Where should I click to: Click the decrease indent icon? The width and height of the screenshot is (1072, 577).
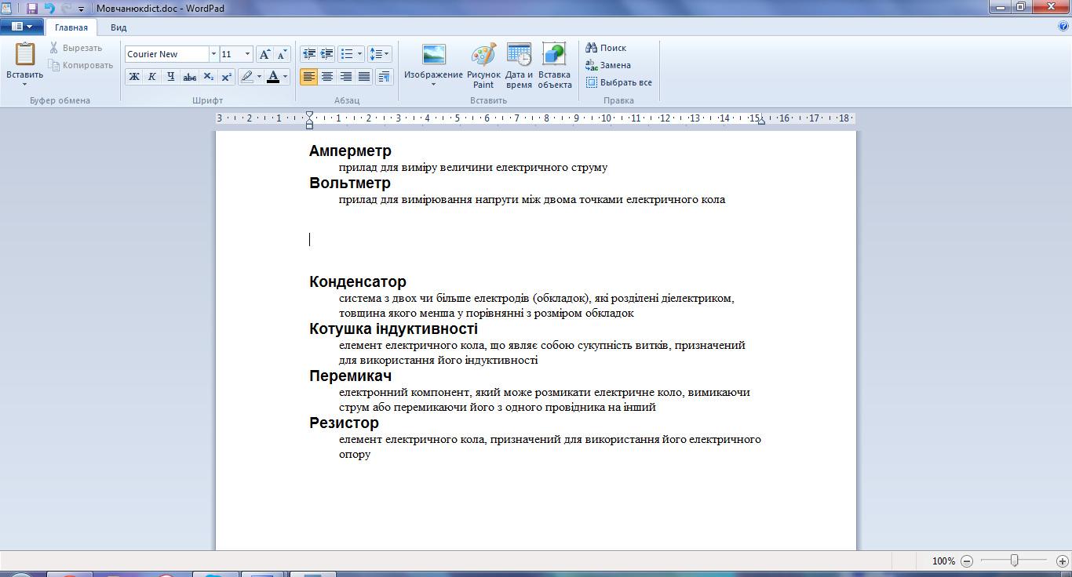309,54
